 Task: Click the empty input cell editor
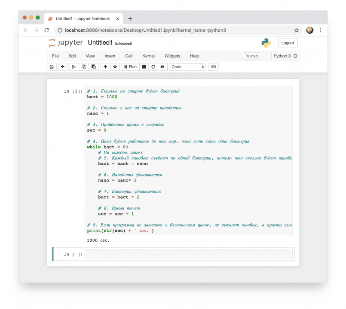pyautogui.click(x=188, y=254)
